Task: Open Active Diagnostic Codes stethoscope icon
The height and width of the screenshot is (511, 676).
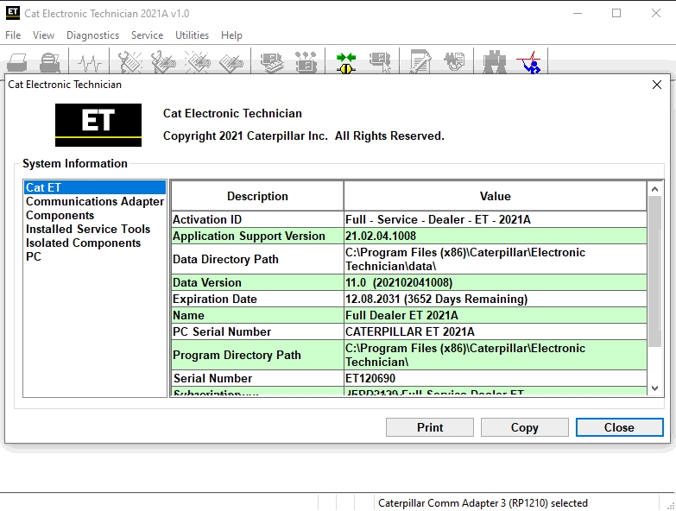Action: 130,62
